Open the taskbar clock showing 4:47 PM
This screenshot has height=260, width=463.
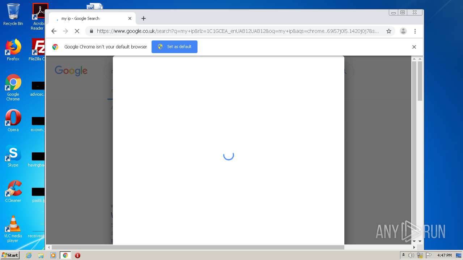tap(444, 255)
